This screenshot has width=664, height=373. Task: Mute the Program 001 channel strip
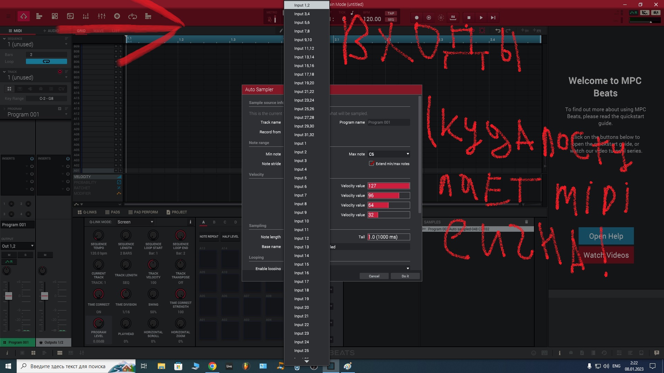coord(9,255)
